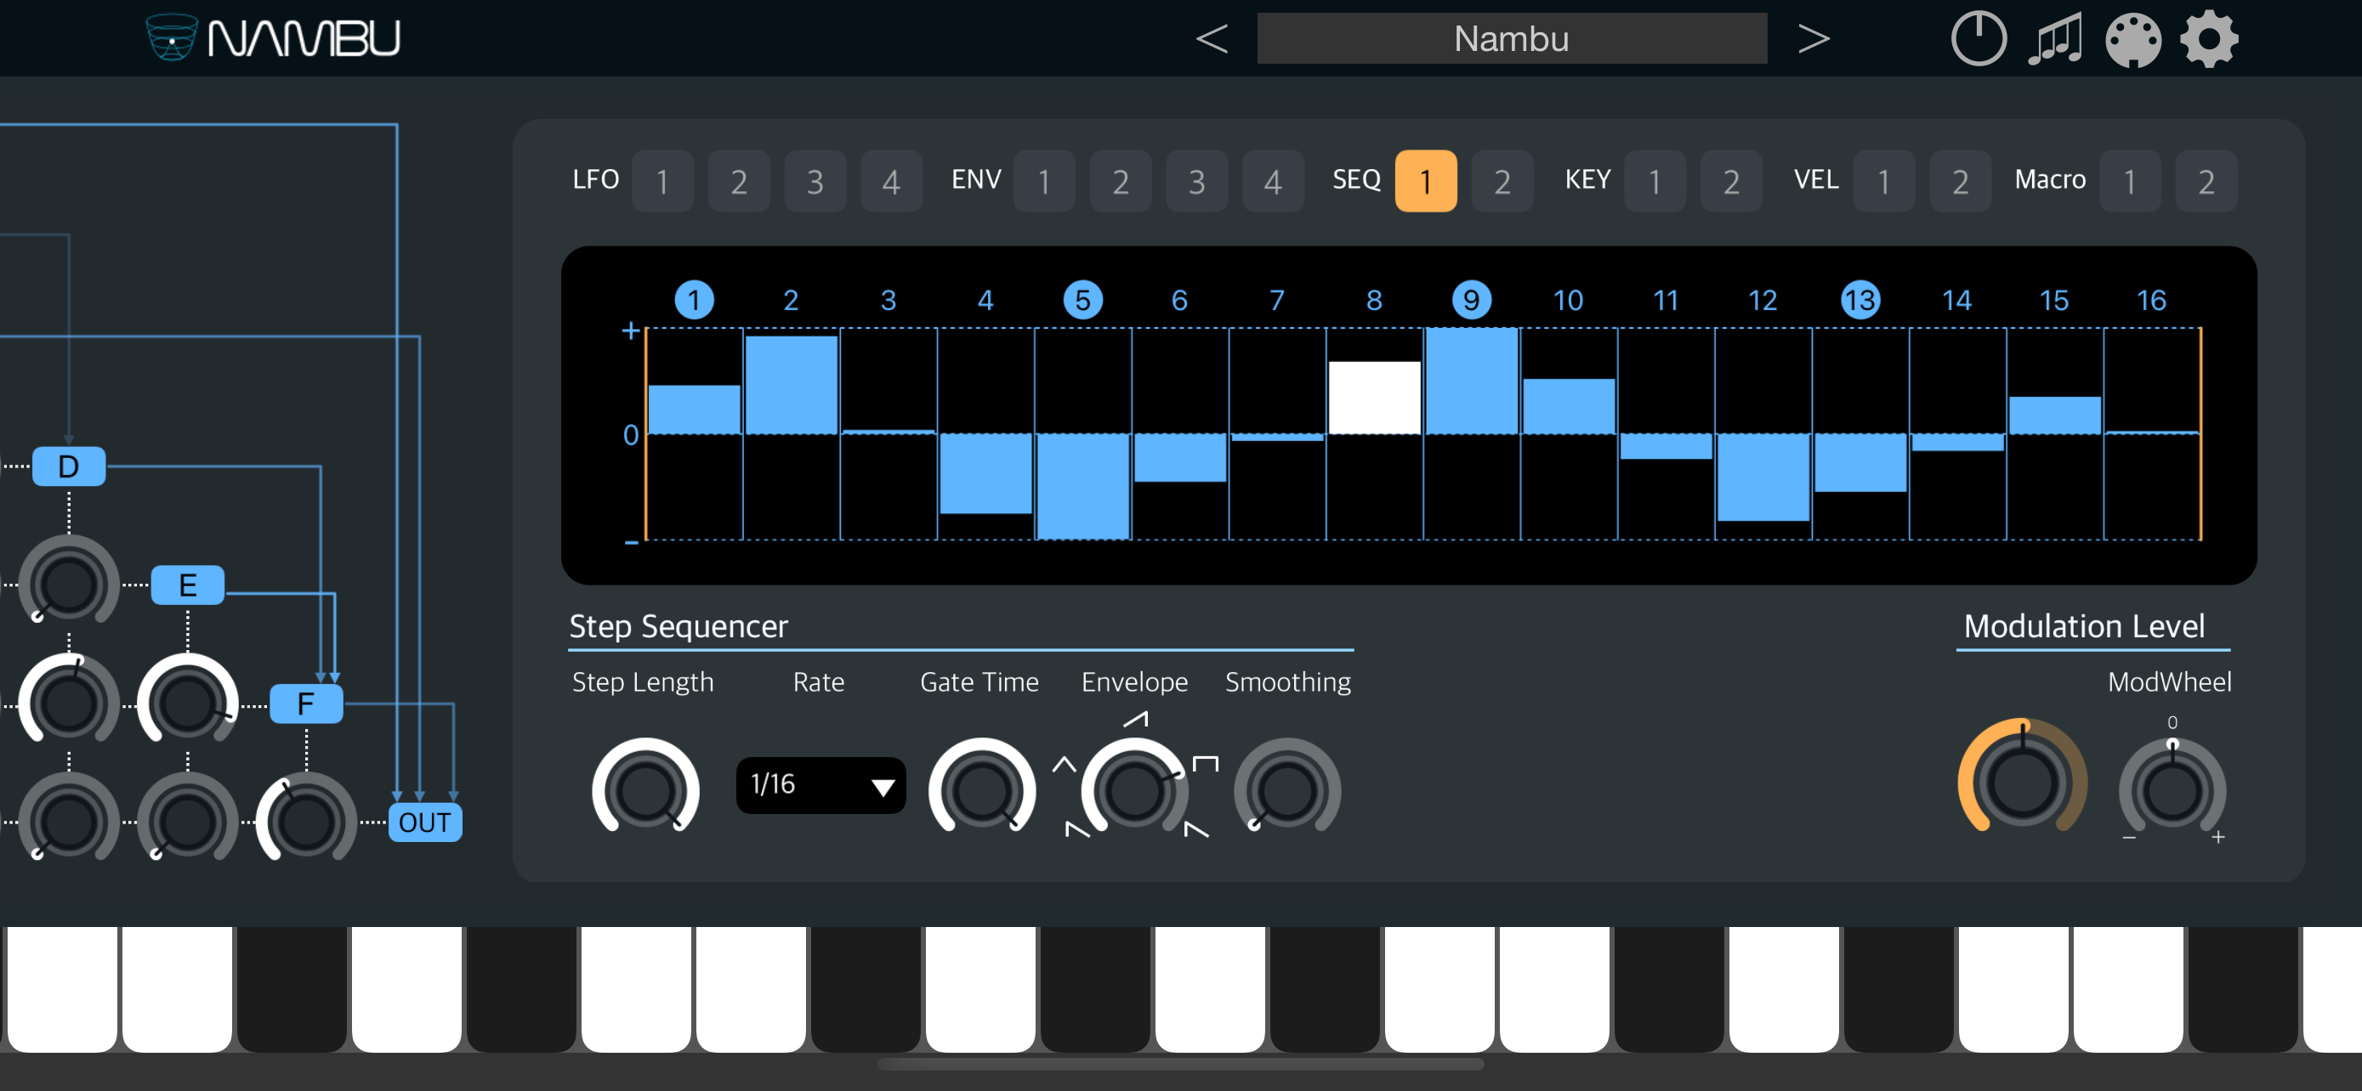The height and width of the screenshot is (1091, 2362).
Task: Toggle step 13 marker in sequencer
Action: point(1860,301)
